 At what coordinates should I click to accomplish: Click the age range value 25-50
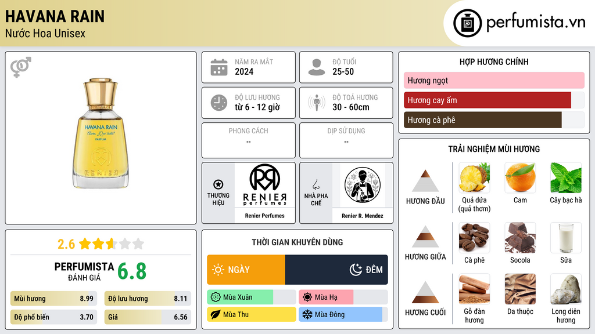pos(343,71)
